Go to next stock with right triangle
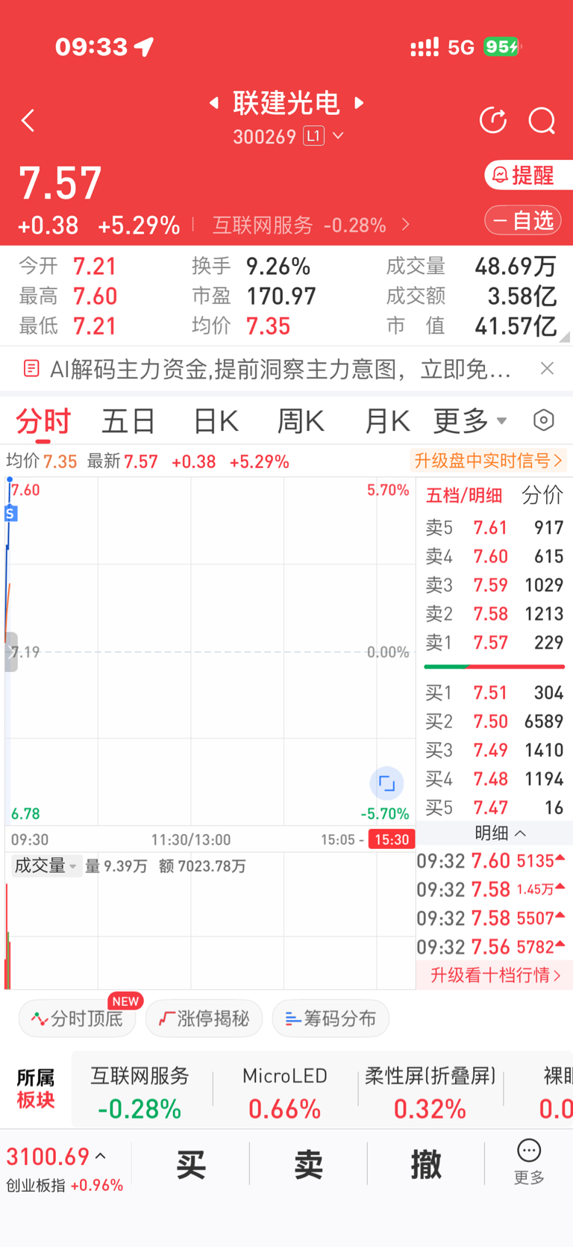Screen dimensions: 573x1247 coord(359,102)
